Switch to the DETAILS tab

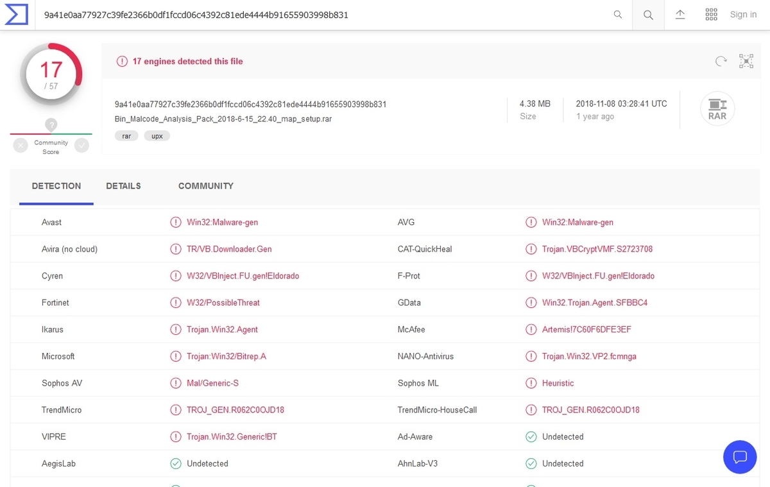pos(123,186)
